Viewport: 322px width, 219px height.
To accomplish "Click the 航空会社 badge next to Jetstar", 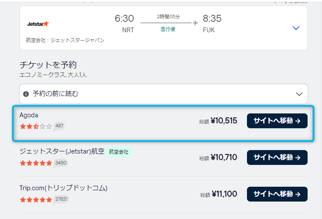I will pos(118,152).
